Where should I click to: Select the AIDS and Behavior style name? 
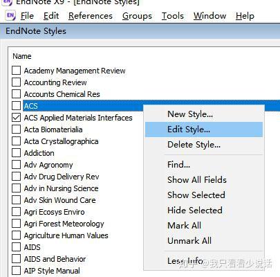55,259
